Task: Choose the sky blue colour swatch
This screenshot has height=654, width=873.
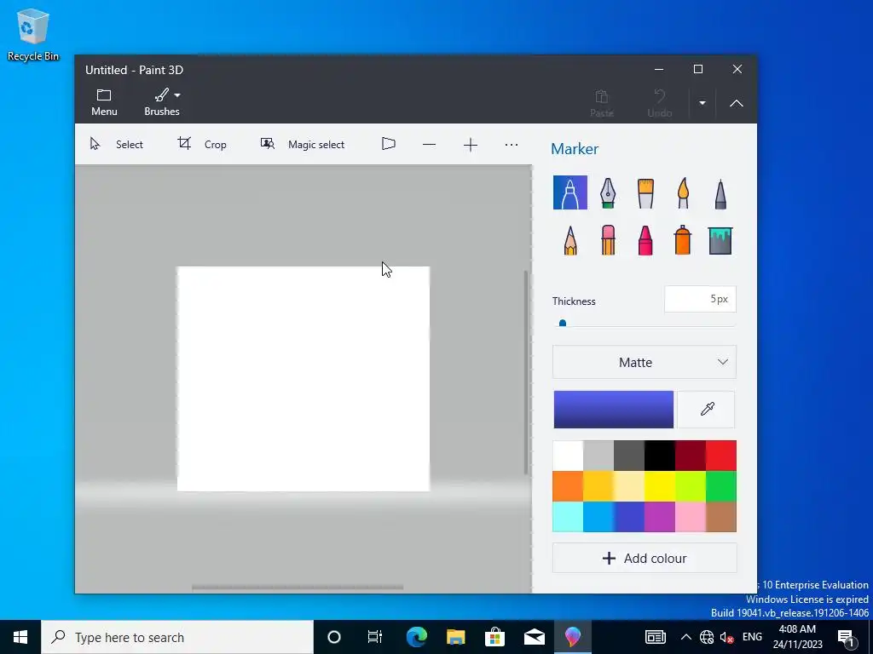Action: pos(598,517)
